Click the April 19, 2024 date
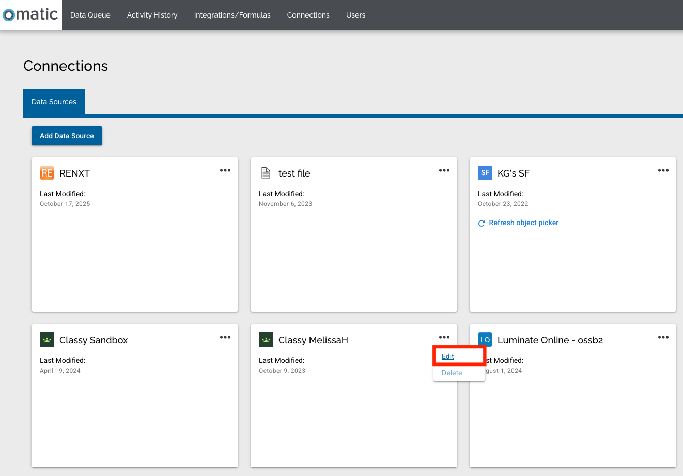The image size is (683, 476). 60,371
